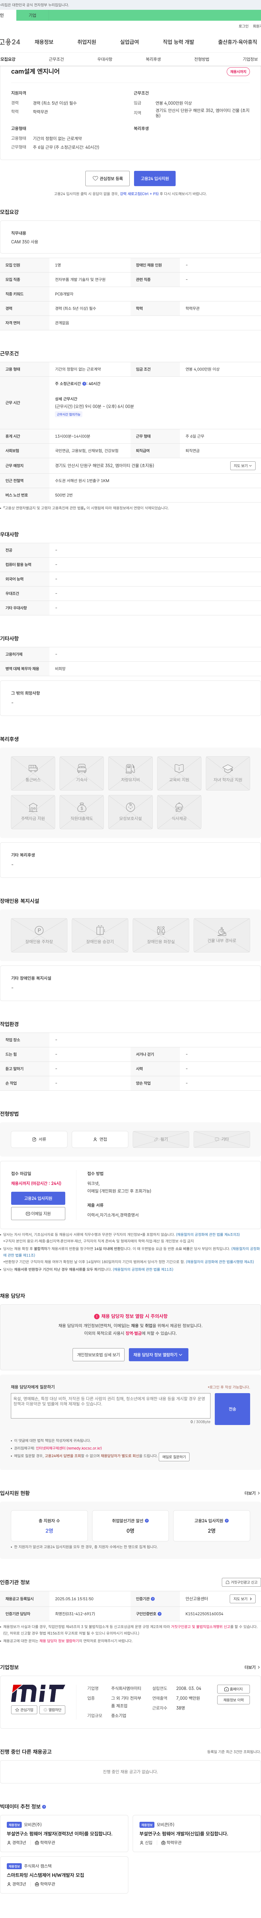
Task: Click info icon beside 취업알선기관 알선
Action: [x=147, y=1520]
